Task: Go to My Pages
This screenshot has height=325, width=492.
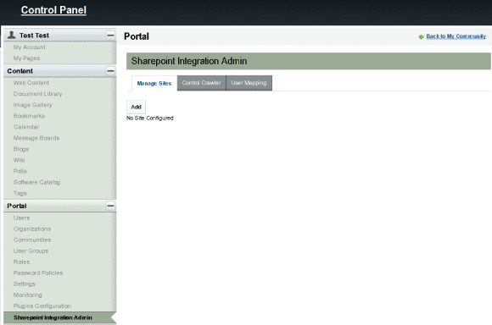Action: point(26,58)
